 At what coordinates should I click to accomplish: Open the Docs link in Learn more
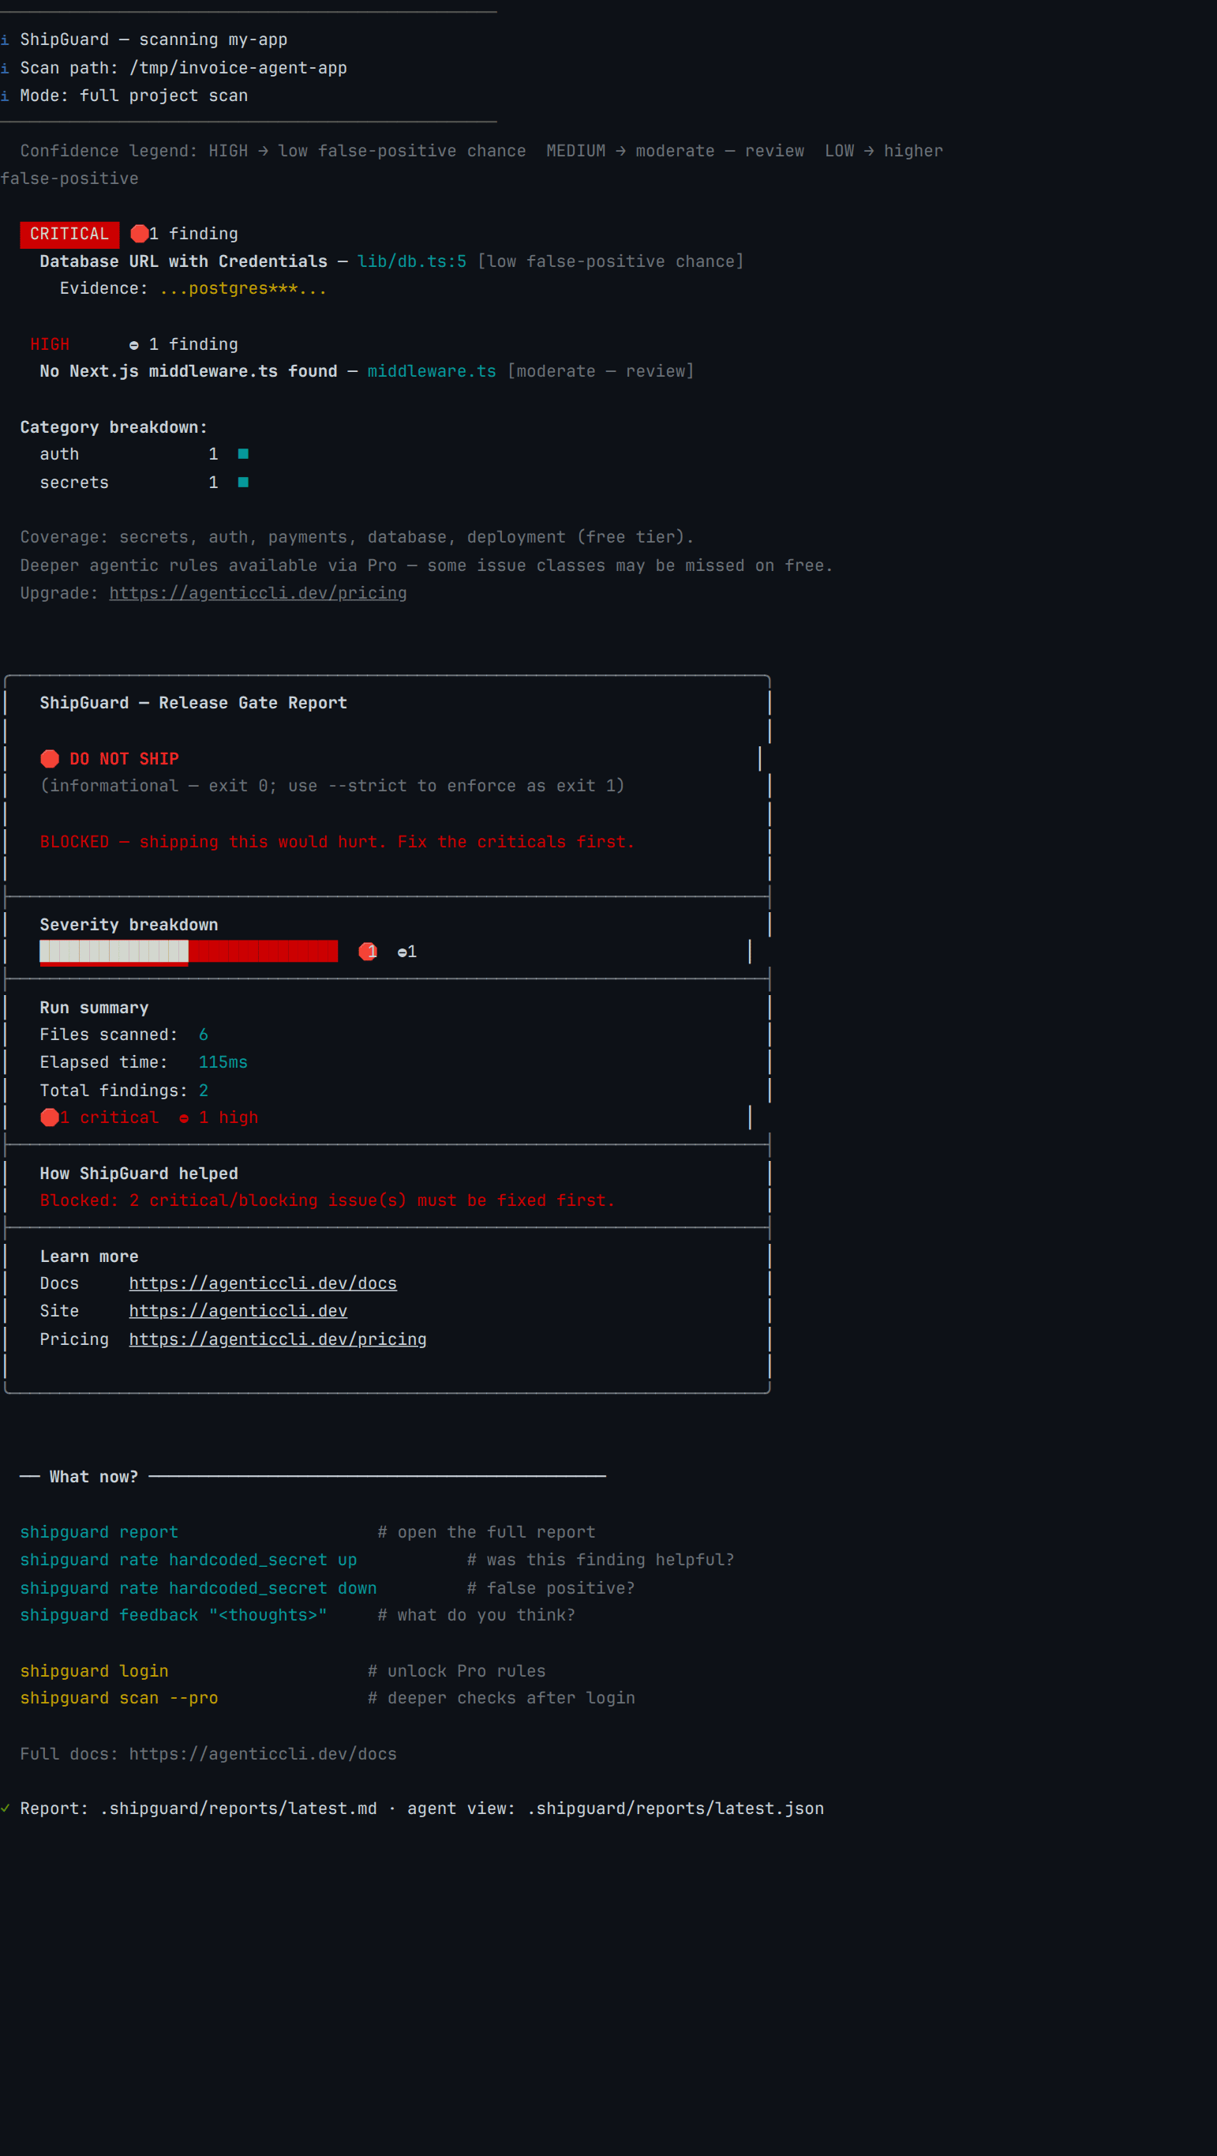pyautogui.click(x=263, y=1283)
